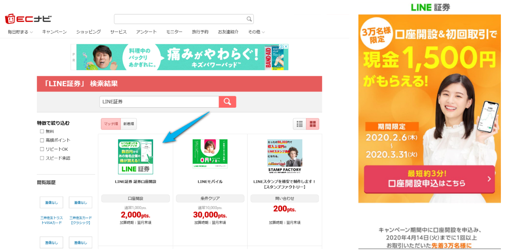Viewport: 506px width, 251px height.
Task: Click the 200pts. reward value
Action: [285, 209]
